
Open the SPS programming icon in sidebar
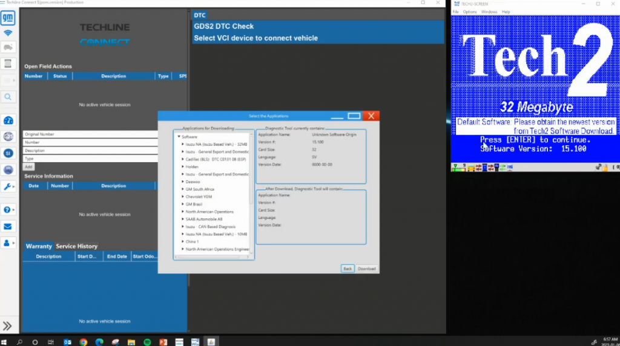pyautogui.click(x=8, y=170)
